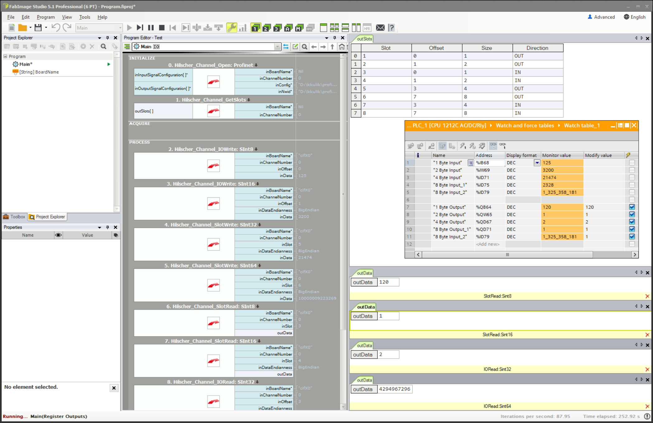The width and height of the screenshot is (653, 423).
Task: Click scroll right arrow in Watch table
Action: (x=635, y=255)
